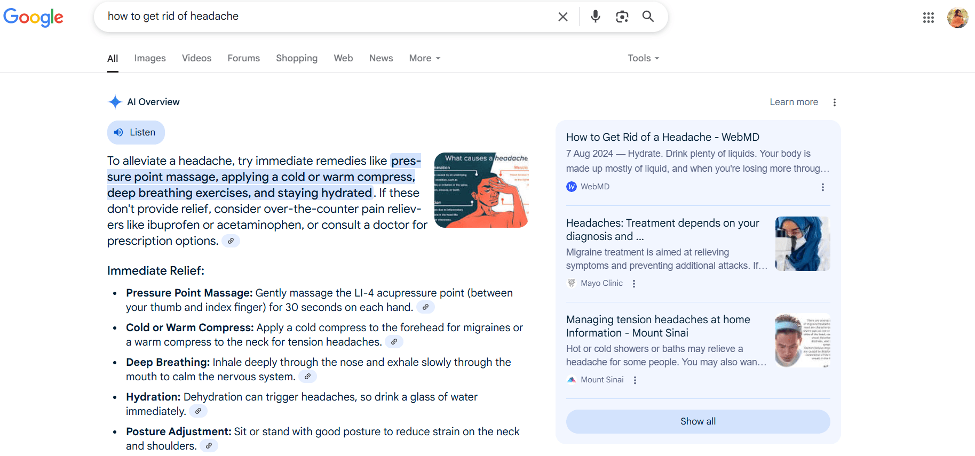Click the Mount Sinai favicon
This screenshot has height=456, width=975.
pos(572,380)
